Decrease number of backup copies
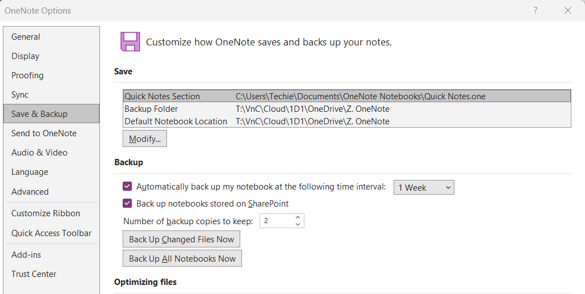This screenshot has width=585, height=294. [x=298, y=224]
